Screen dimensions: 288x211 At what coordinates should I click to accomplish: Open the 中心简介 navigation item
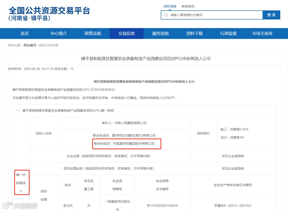pyautogui.click(x=59, y=33)
